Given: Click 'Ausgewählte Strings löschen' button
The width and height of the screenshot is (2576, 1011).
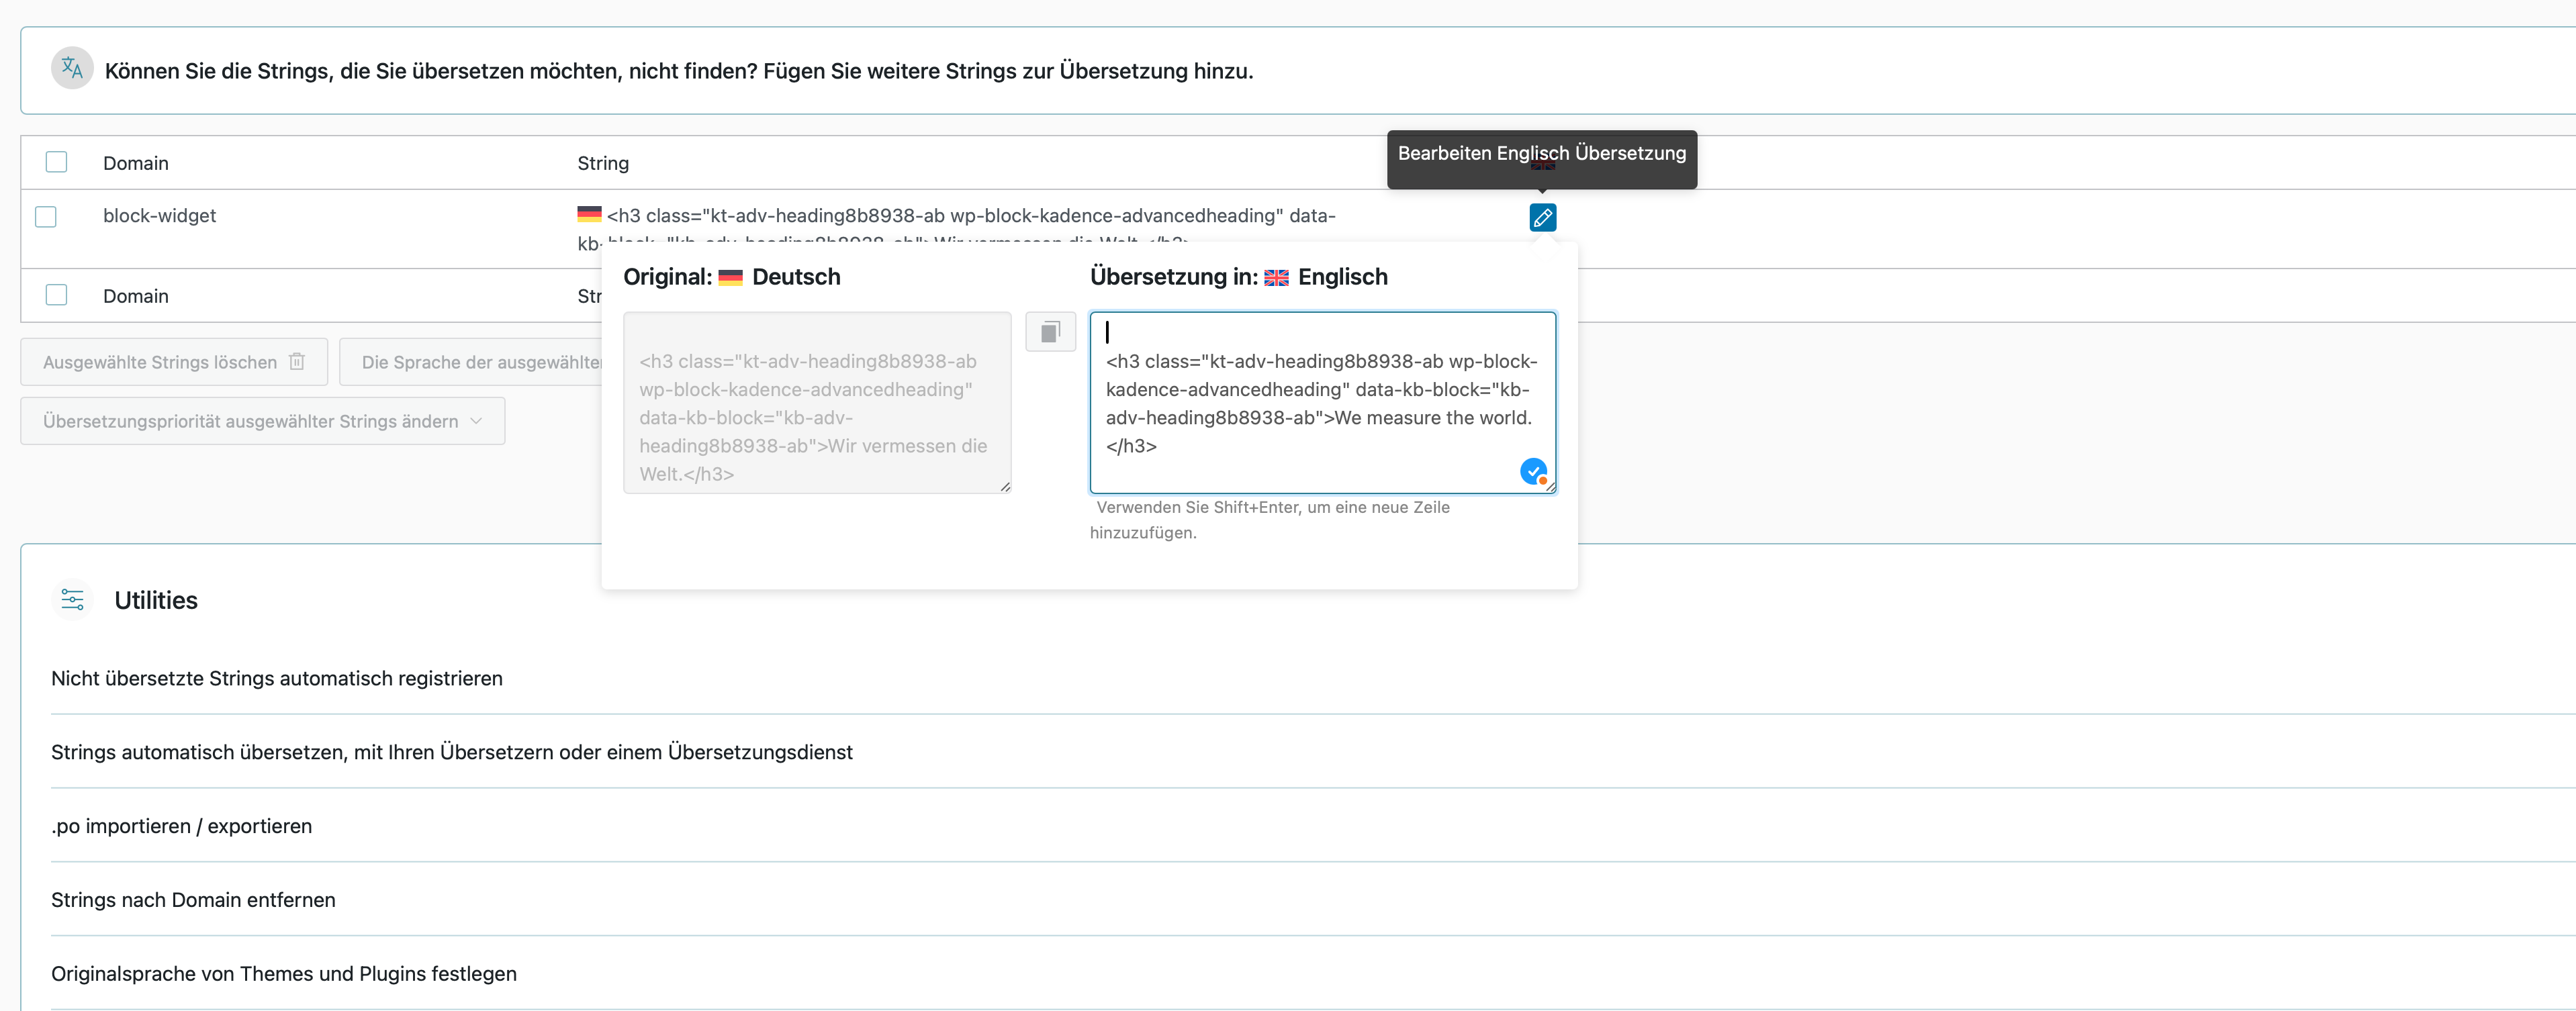Looking at the screenshot, I should [x=174, y=362].
